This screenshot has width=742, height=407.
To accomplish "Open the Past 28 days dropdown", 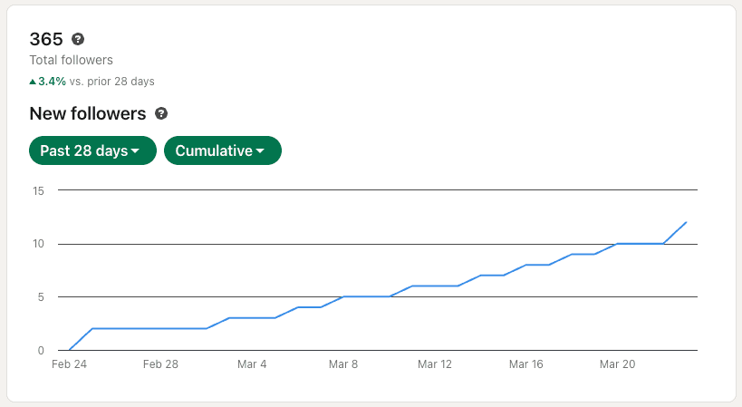I will tap(92, 150).
